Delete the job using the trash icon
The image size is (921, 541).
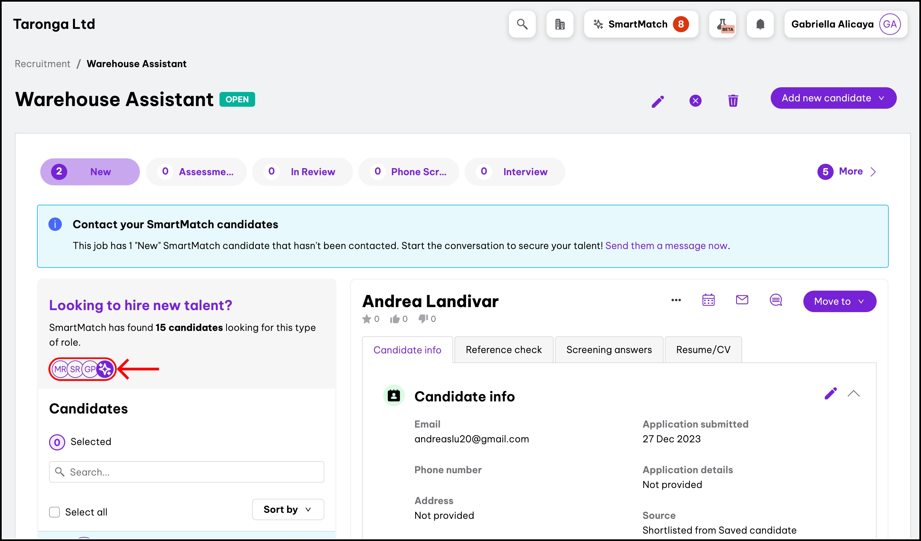coord(733,101)
